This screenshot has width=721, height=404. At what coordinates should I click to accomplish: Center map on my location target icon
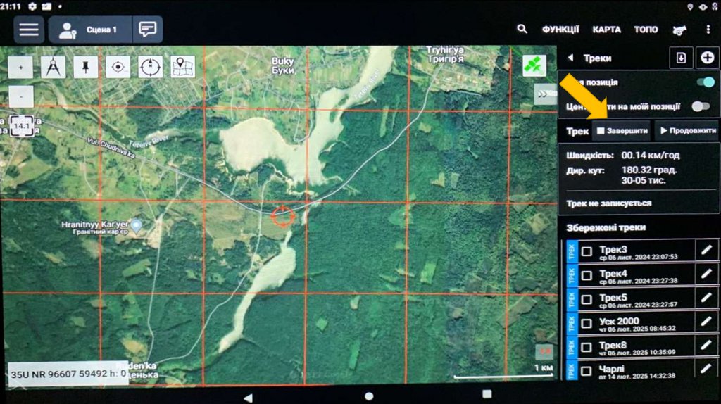[x=118, y=67]
